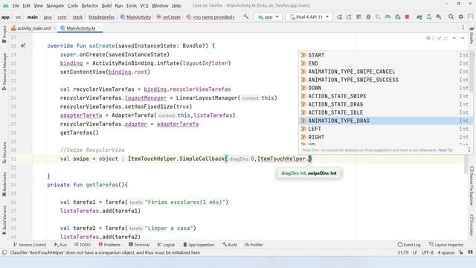Open the Problems tool window
476x268 pixels.
[x=109, y=245]
